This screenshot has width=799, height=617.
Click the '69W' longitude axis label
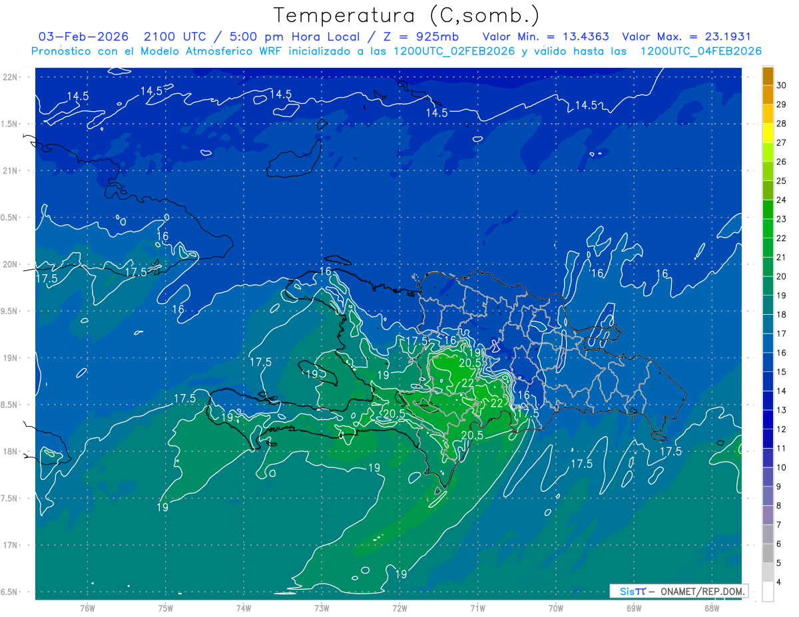coord(634,609)
